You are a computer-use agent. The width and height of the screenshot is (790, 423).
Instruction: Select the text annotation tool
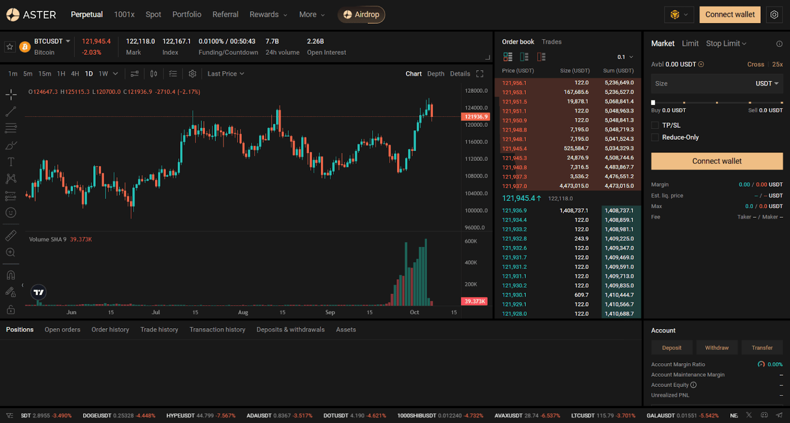click(x=11, y=162)
